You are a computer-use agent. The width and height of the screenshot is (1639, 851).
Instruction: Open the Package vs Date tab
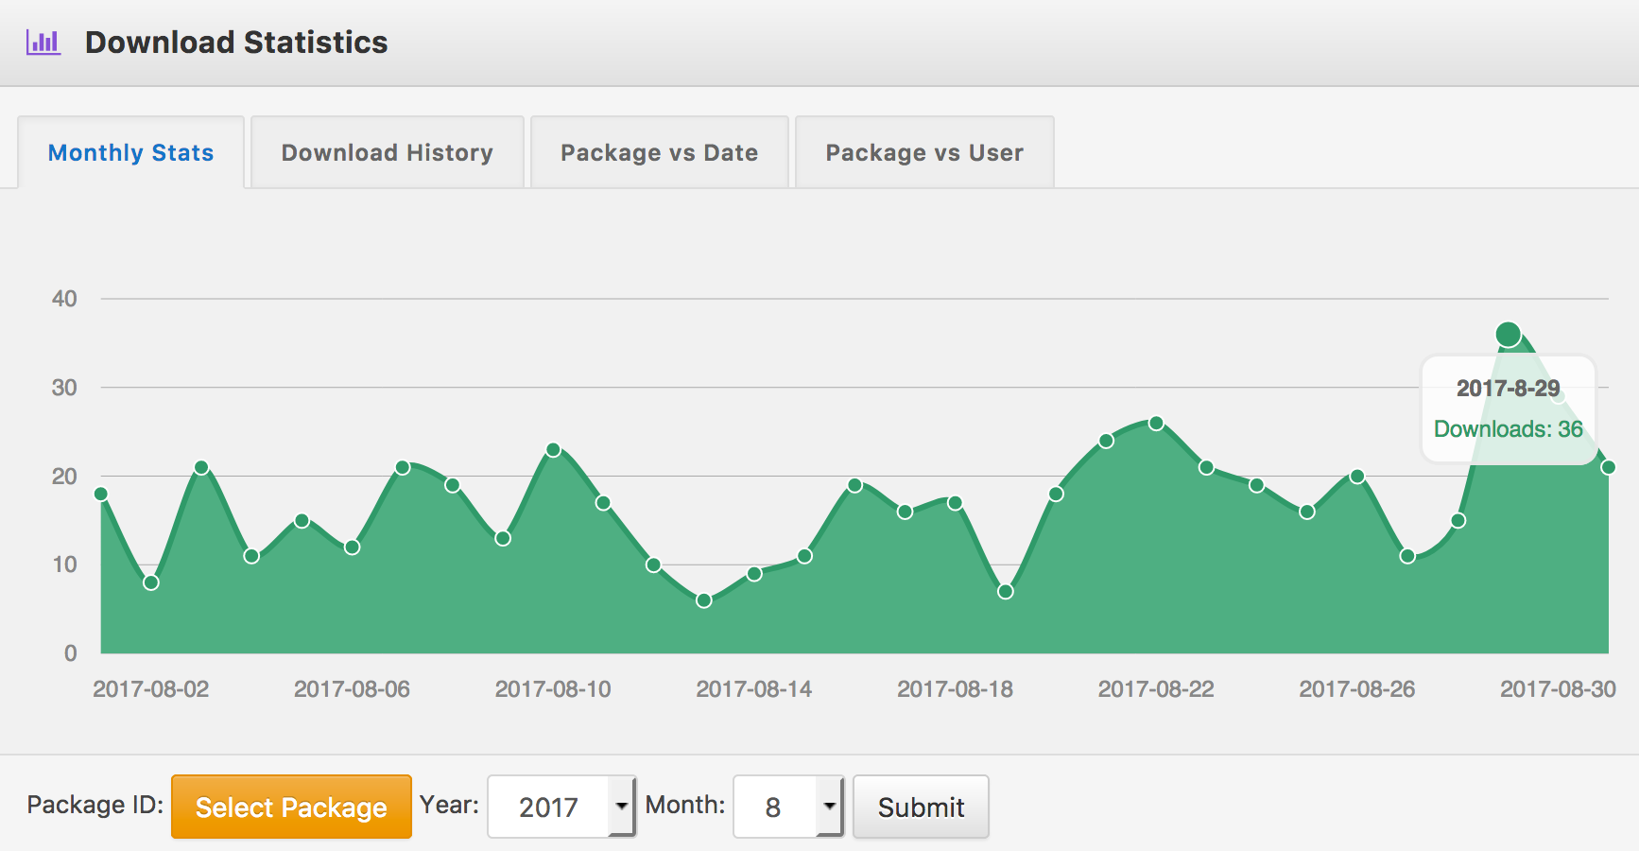[659, 152]
